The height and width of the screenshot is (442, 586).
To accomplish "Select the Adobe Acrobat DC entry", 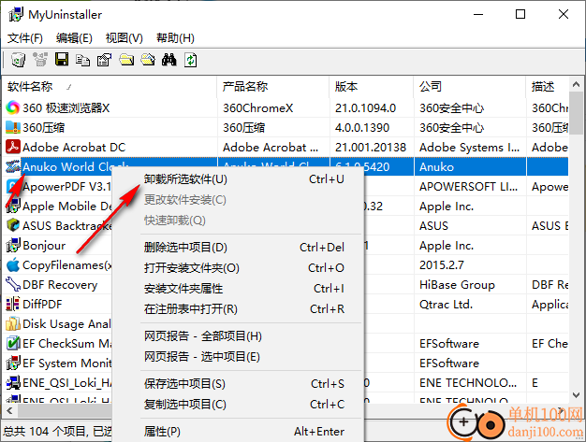I will coord(286,147).
